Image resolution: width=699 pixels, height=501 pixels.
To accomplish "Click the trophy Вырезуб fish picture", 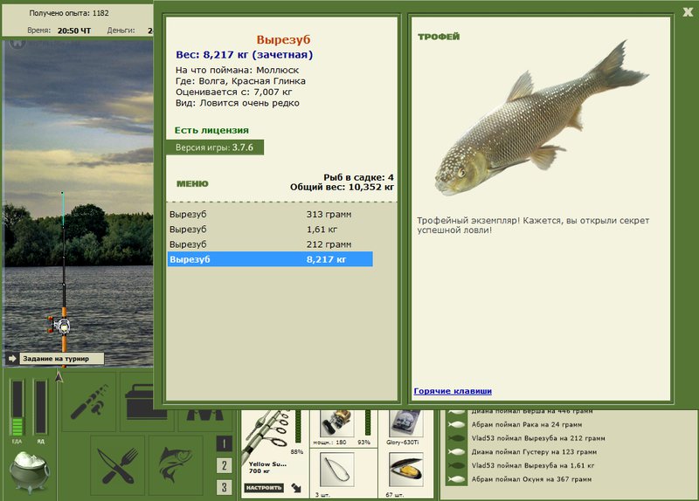I will click(541, 120).
